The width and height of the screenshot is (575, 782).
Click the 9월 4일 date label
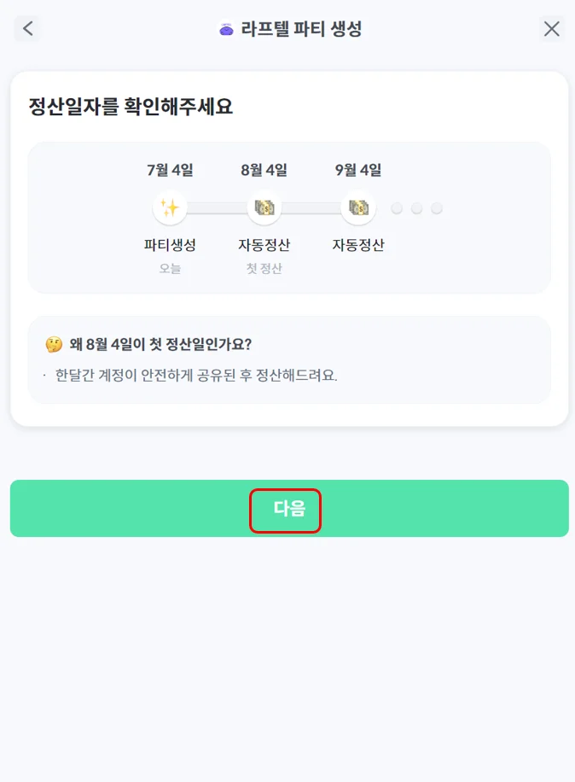tap(358, 170)
